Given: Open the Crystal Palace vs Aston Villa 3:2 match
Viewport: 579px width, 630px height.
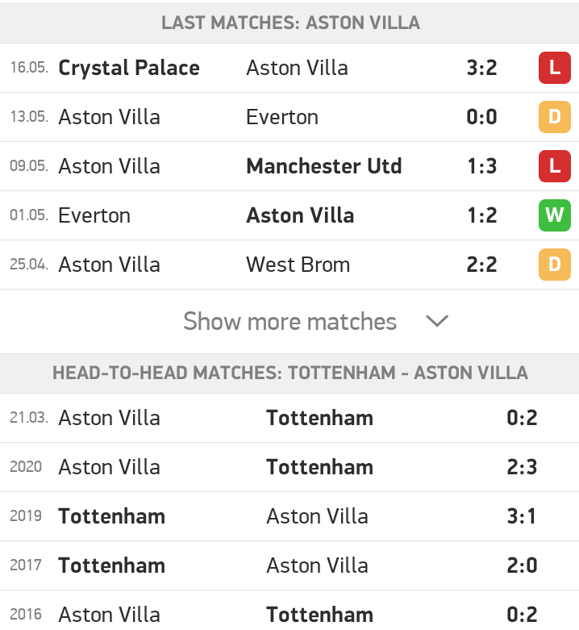Looking at the screenshot, I should click(x=289, y=68).
